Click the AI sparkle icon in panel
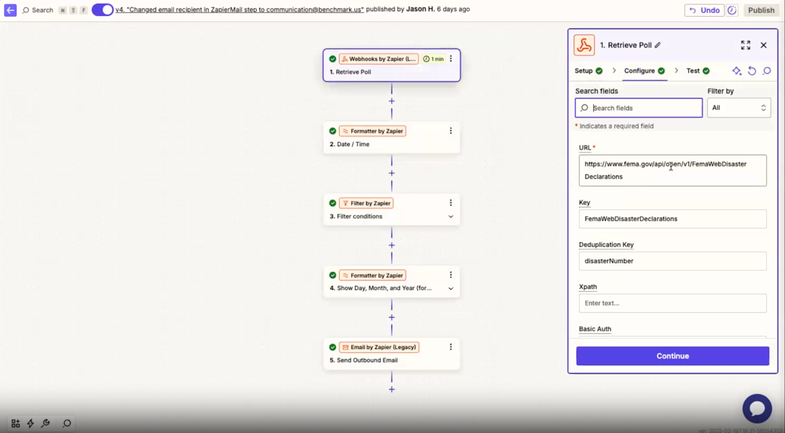 coord(737,71)
